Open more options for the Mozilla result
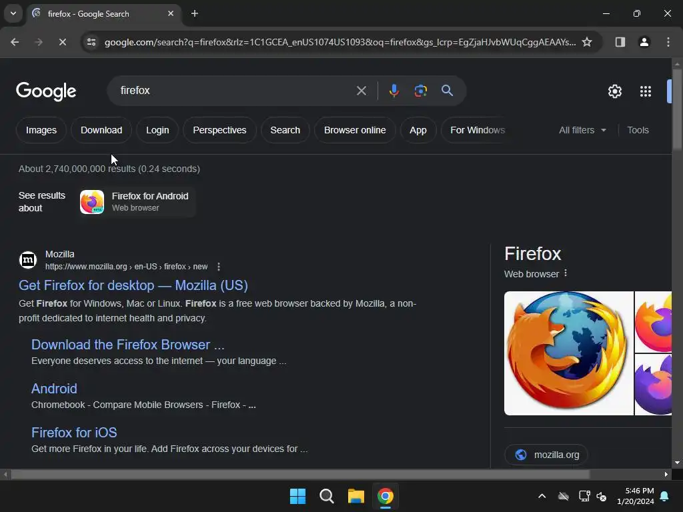Image resolution: width=683 pixels, height=512 pixels. (x=219, y=267)
